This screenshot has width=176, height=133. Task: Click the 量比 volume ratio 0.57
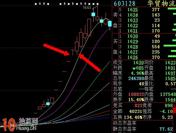pyautogui.click(x=170, y=84)
